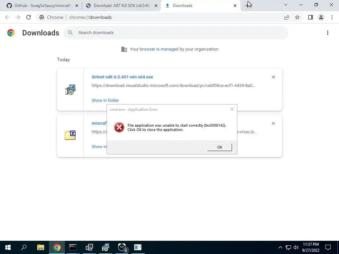Open the 'browser is managed' link
The height and width of the screenshot is (254, 339).
pos(159,49)
